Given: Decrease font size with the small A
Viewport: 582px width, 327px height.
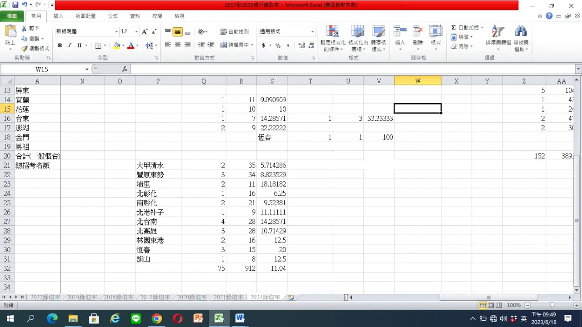Looking at the screenshot, I should pyautogui.click(x=154, y=32).
